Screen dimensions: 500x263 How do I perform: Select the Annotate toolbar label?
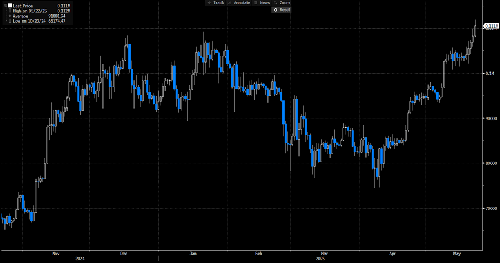point(241,3)
